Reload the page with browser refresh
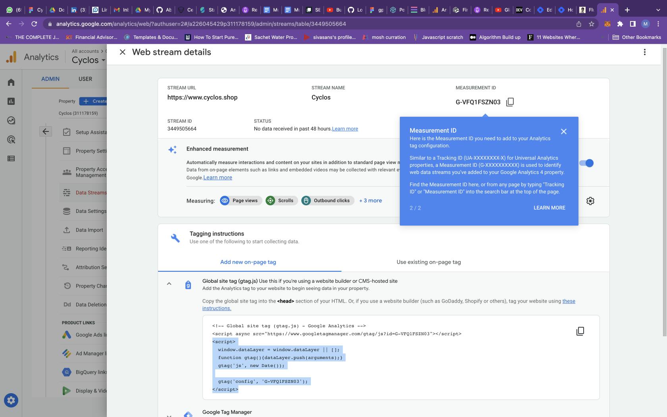Screen dimensions: 667x417 click(34, 24)
